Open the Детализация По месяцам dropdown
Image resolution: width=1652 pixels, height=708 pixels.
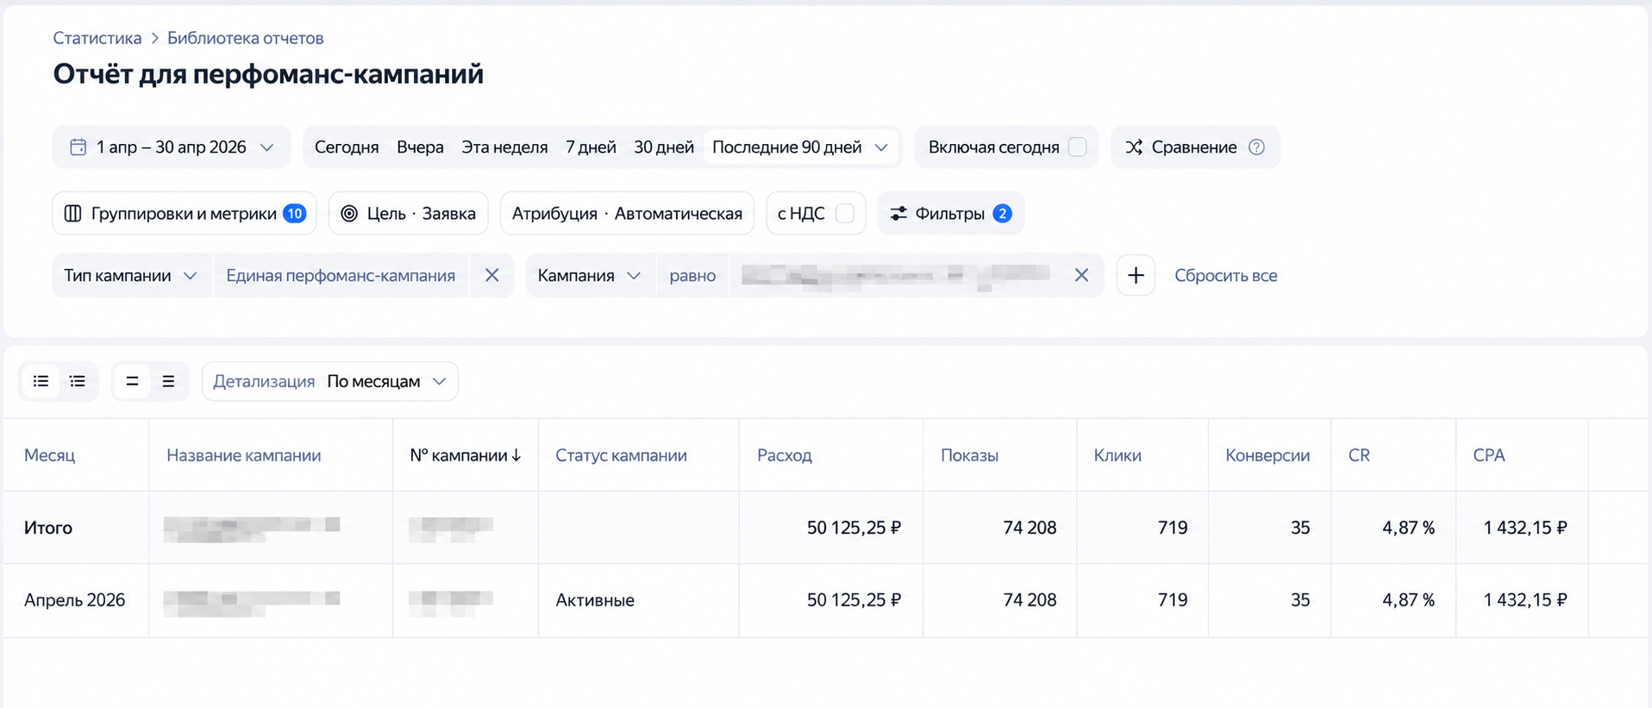click(330, 381)
